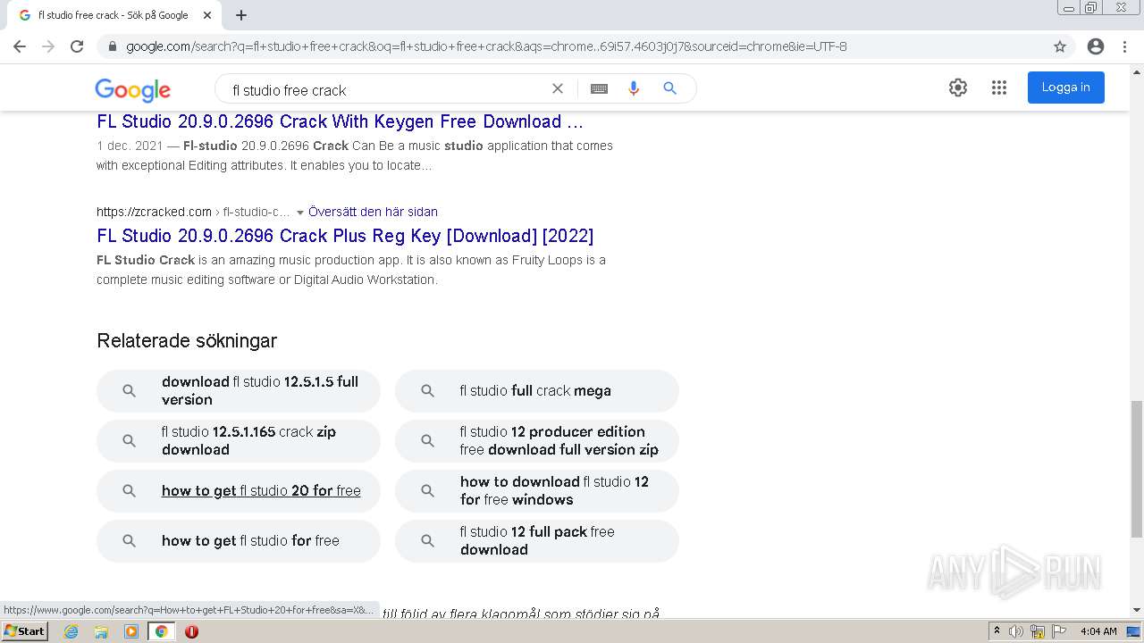The width and height of the screenshot is (1144, 643).
Task: Click the browser forward arrow
Action: click(48, 46)
